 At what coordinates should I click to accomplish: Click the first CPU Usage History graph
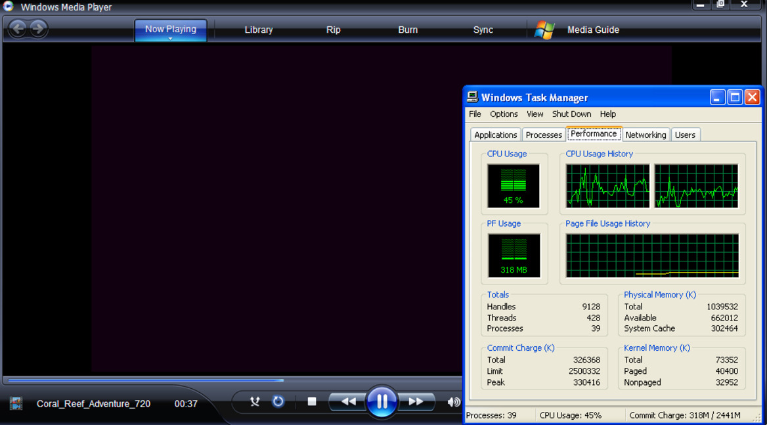pyautogui.click(x=607, y=186)
